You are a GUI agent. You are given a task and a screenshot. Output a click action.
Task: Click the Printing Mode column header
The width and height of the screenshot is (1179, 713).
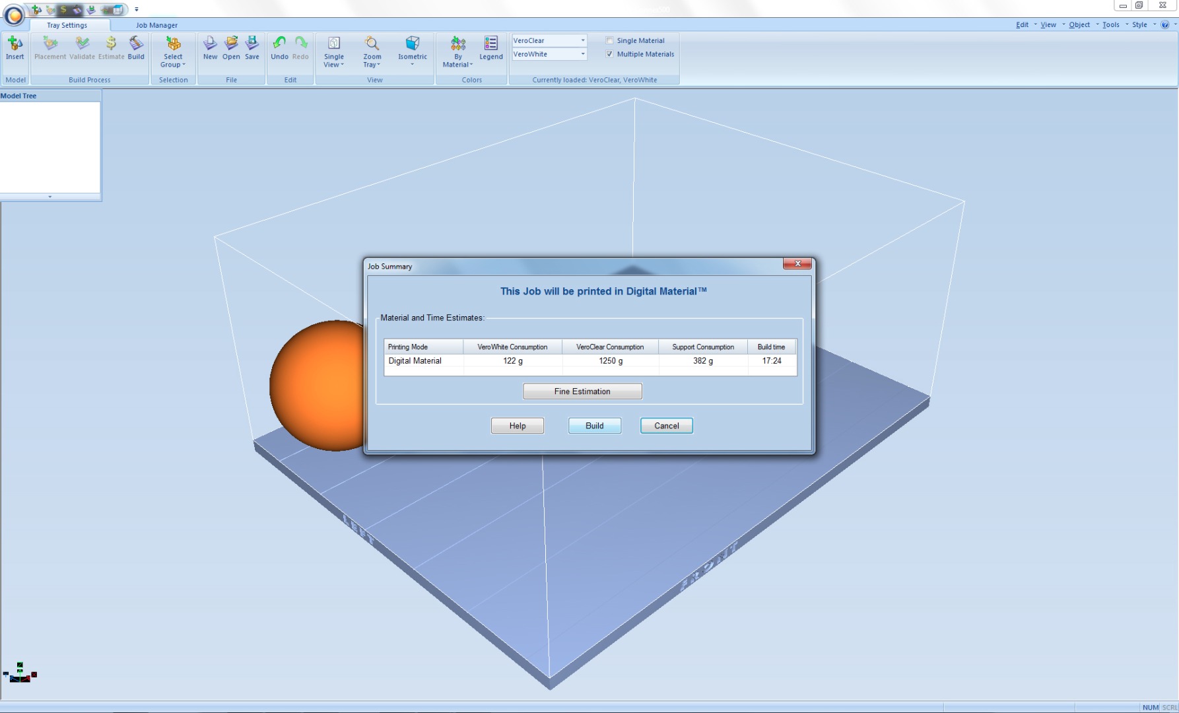coord(424,347)
